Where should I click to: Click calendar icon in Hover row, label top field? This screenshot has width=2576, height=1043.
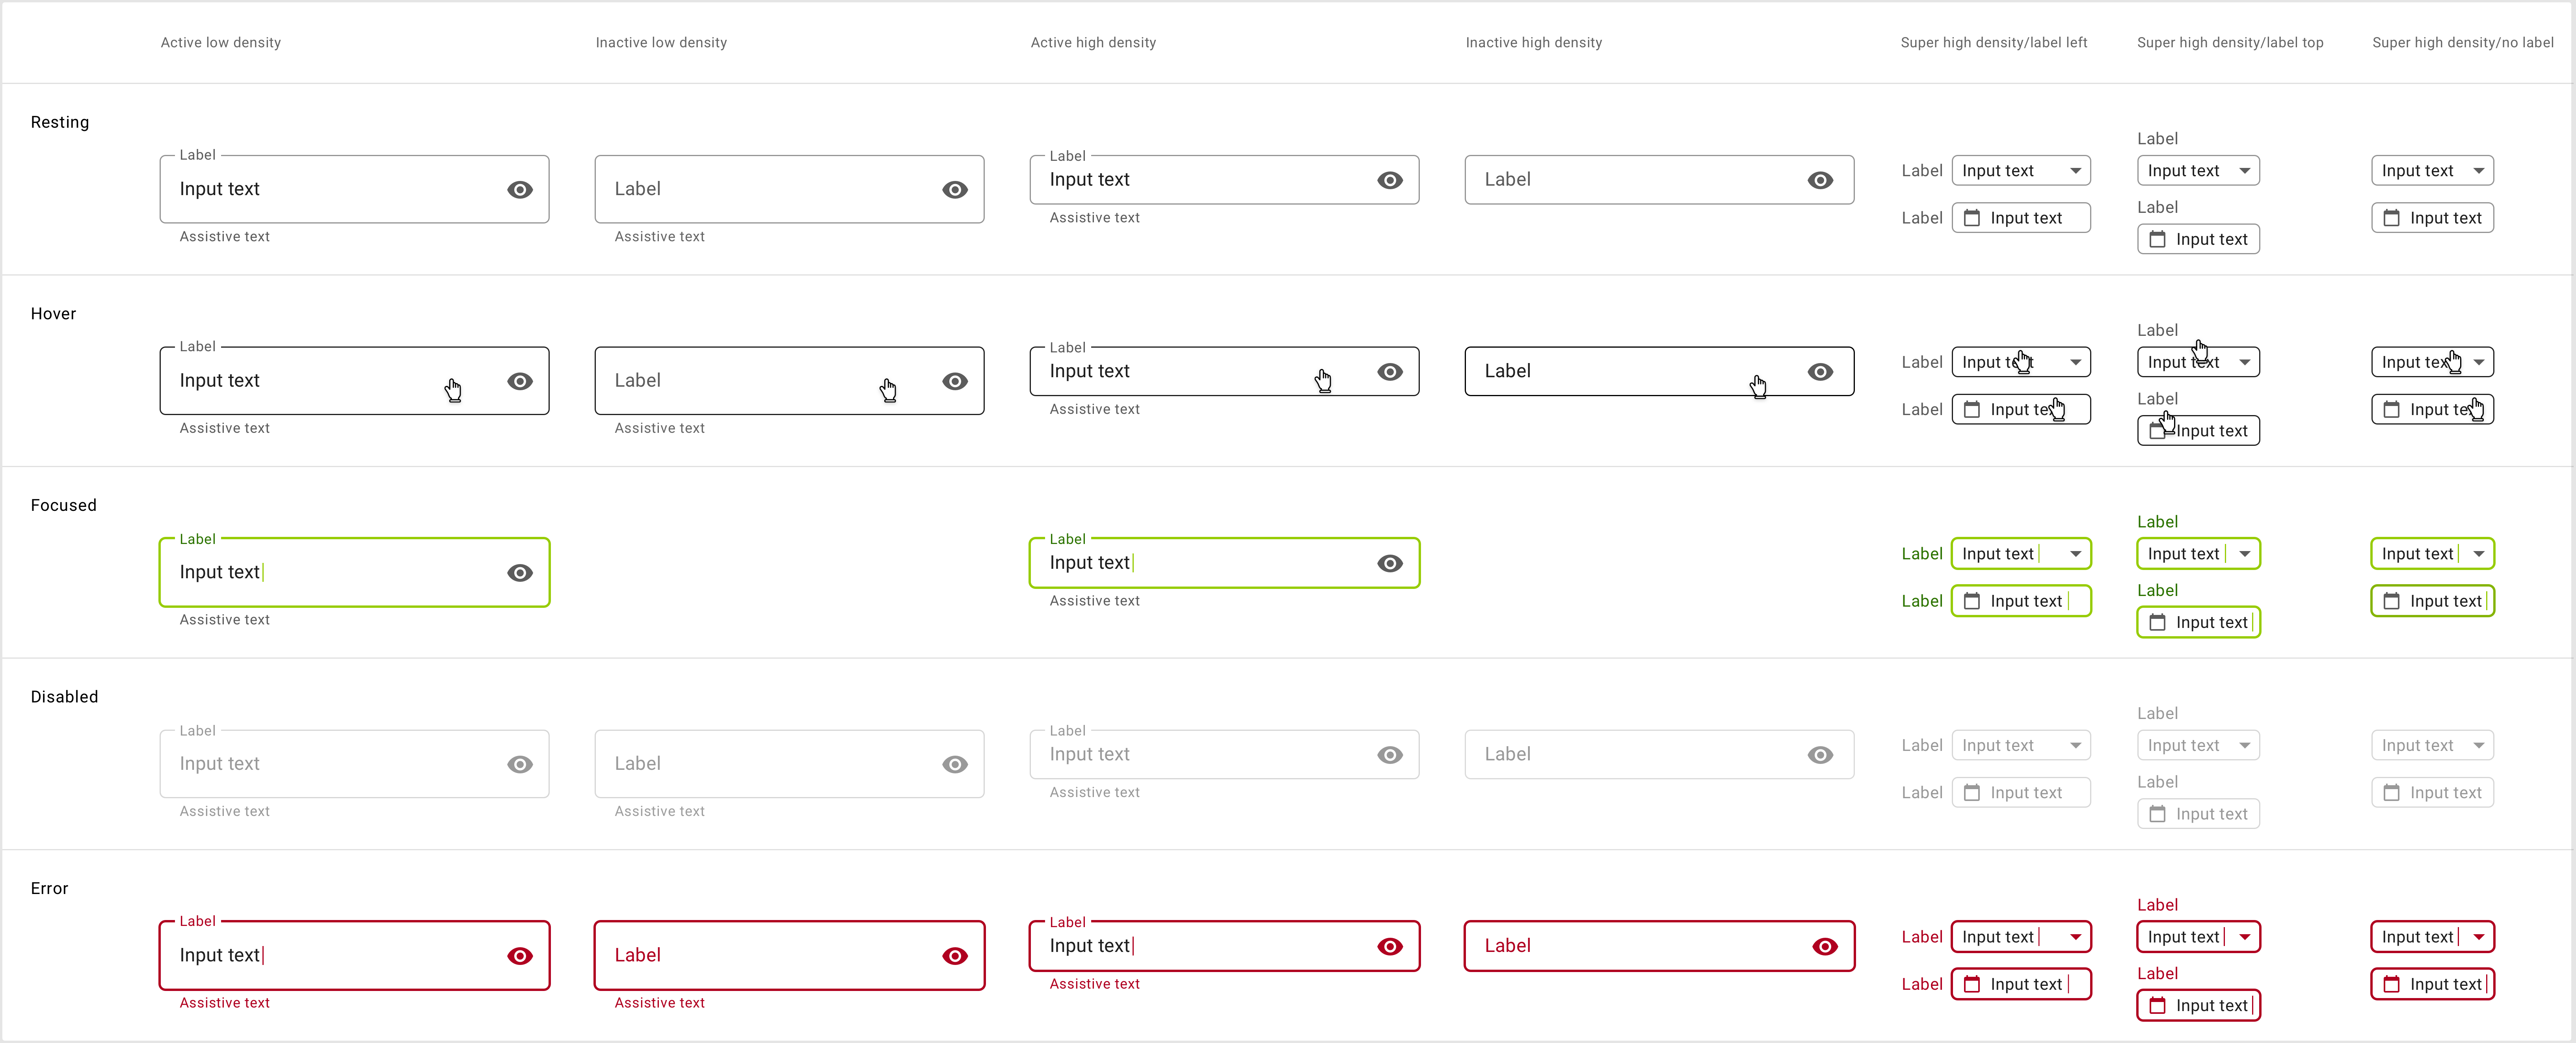[2157, 431]
